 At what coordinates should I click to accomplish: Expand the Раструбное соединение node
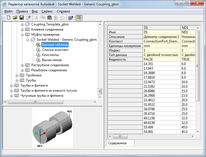[22, 65]
